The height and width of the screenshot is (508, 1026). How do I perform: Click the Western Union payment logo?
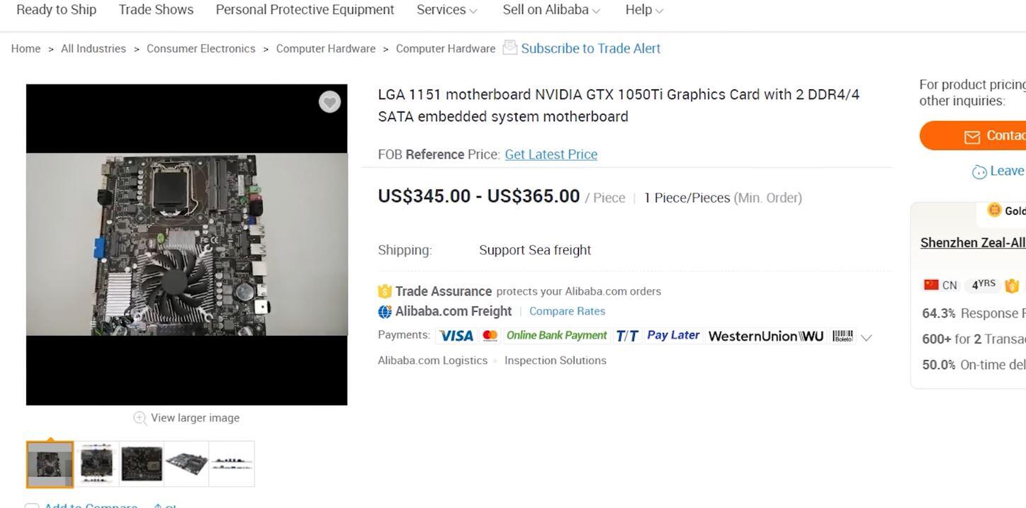coord(766,336)
